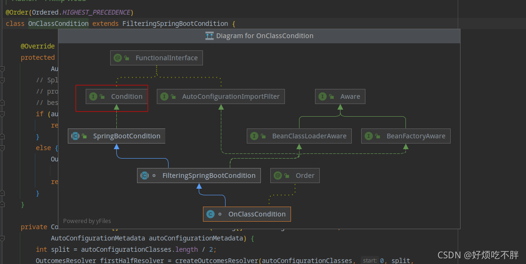The image size is (526, 264).
Task: Click the 'start:' parameter hint
Action: click(370, 261)
